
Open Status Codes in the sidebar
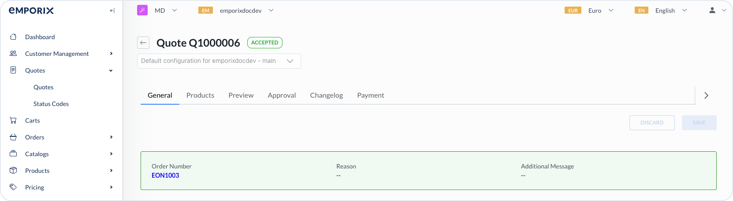[51, 104]
